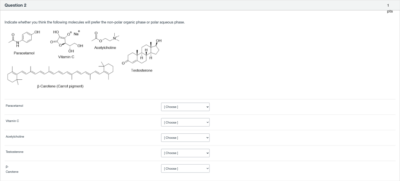
Task: Click the Acetylcholine structure drawing
Action: 105,38
